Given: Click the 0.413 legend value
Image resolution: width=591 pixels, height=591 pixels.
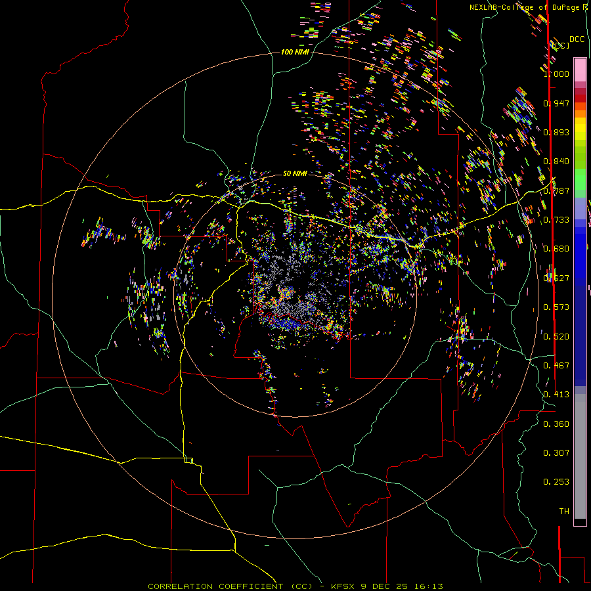Looking at the screenshot, I should tap(556, 395).
